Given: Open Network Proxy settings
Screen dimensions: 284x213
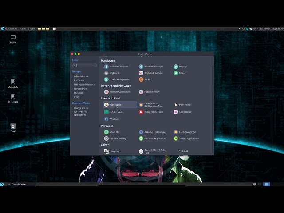Looking at the screenshot, I should click(x=149, y=92).
